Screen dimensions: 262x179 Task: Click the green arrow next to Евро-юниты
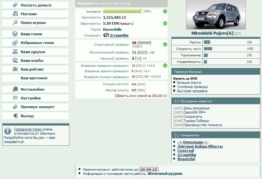click(165, 23)
